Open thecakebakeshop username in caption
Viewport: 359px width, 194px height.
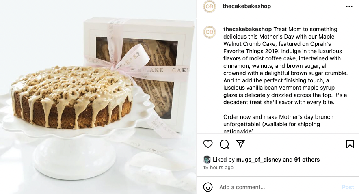(247, 29)
